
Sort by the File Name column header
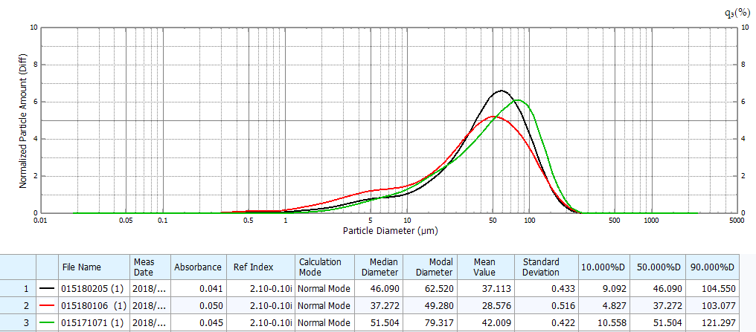[83, 267]
